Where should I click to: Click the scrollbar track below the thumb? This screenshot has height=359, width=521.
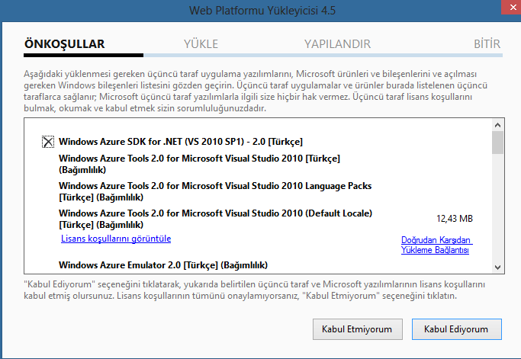(x=497, y=207)
